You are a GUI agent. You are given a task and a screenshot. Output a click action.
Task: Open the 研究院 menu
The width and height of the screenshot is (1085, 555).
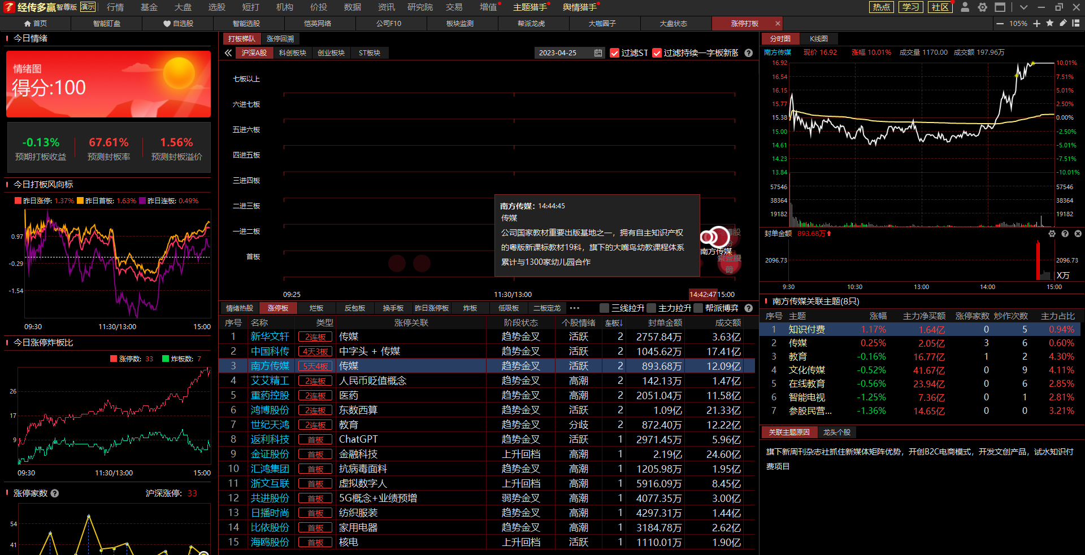click(420, 7)
